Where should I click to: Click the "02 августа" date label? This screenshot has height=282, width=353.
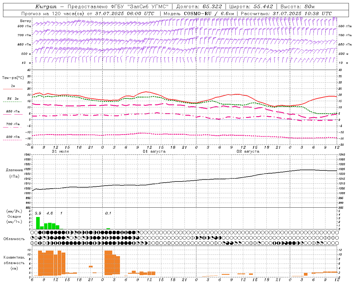[x=248, y=151]
